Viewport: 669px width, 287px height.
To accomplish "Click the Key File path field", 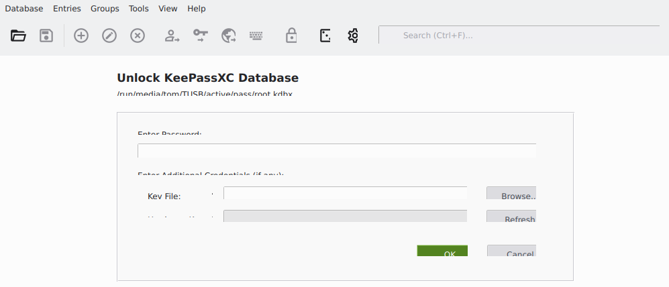I will [x=345, y=192].
